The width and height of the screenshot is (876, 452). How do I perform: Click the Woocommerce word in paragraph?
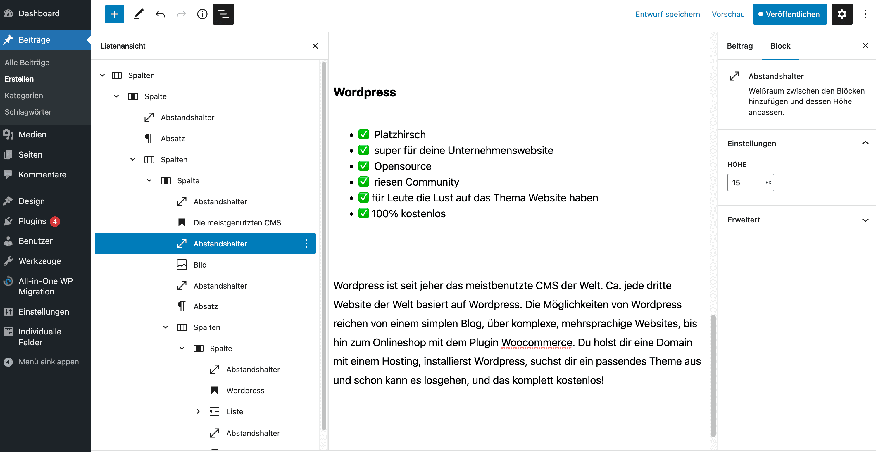click(x=536, y=342)
